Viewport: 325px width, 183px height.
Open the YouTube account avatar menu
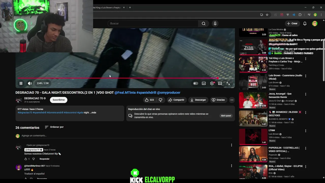pyautogui.click(x=315, y=23)
